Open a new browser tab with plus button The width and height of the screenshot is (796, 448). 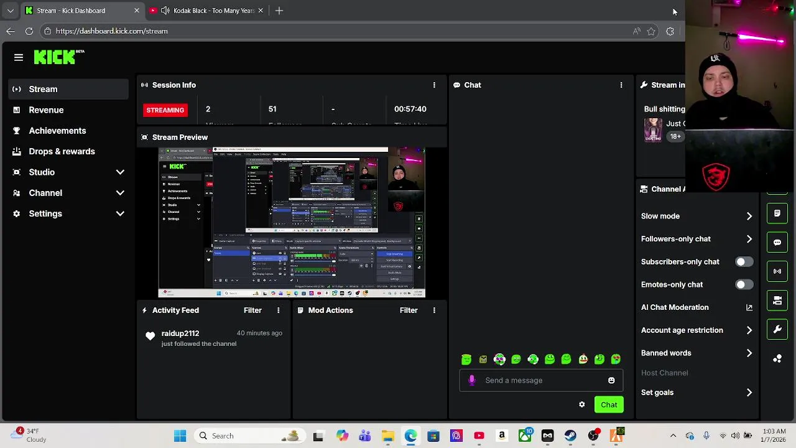[x=279, y=11]
